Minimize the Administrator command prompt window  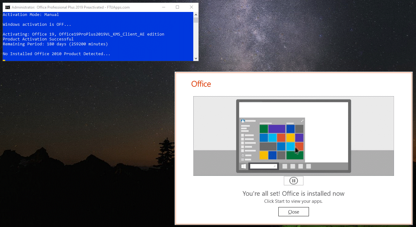click(164, 7)
